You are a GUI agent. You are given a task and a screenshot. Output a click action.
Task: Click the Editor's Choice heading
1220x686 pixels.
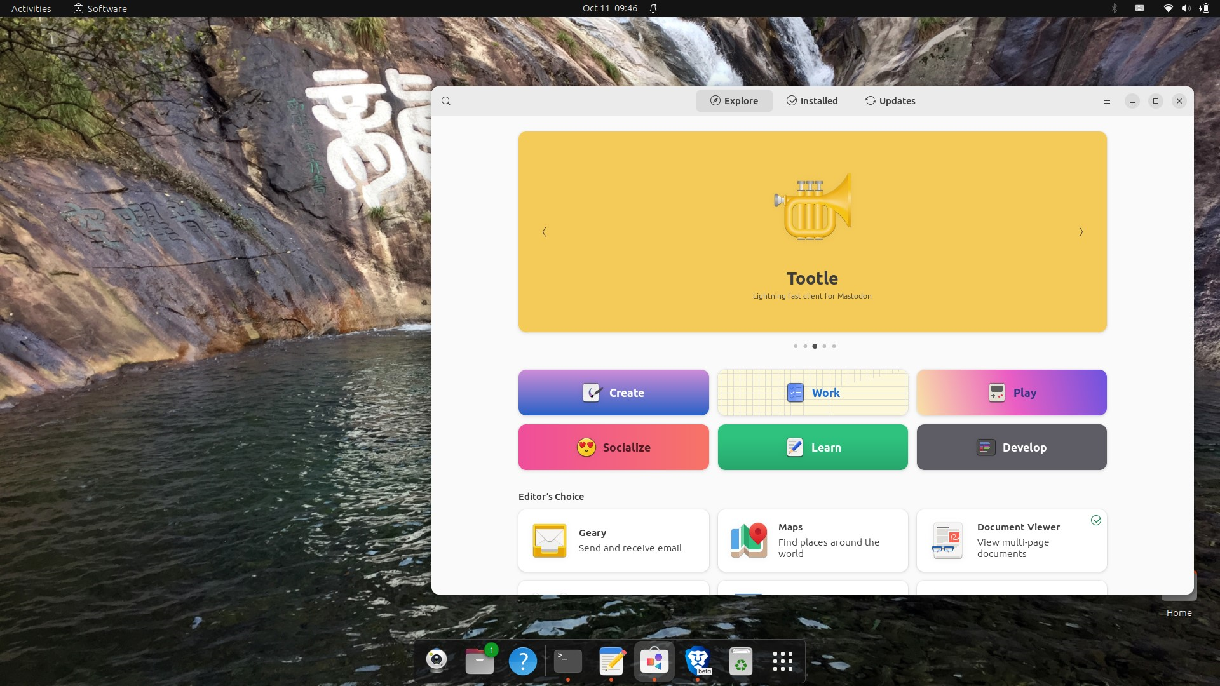pyautogui.click(x=551, y=497)
